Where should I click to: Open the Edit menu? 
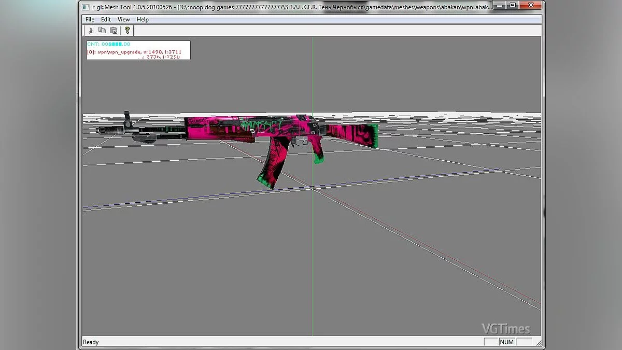tap(106, 19)
